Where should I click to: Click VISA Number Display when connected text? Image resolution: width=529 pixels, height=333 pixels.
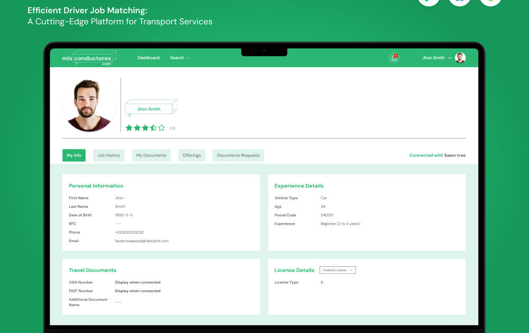[138, 282]
